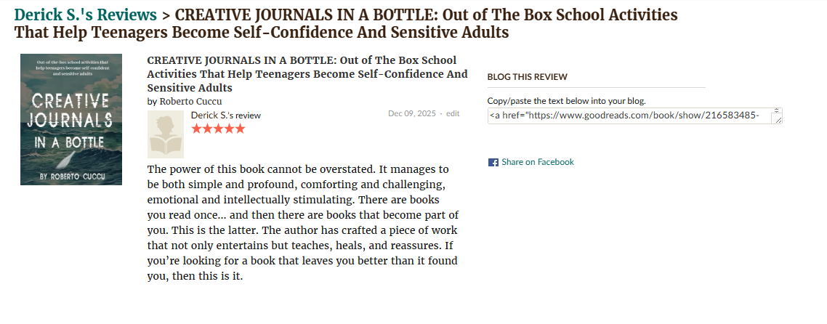Viewport: 827px width, 324px height.
Task: Click the Facebook logo icon
Action: 493,163
